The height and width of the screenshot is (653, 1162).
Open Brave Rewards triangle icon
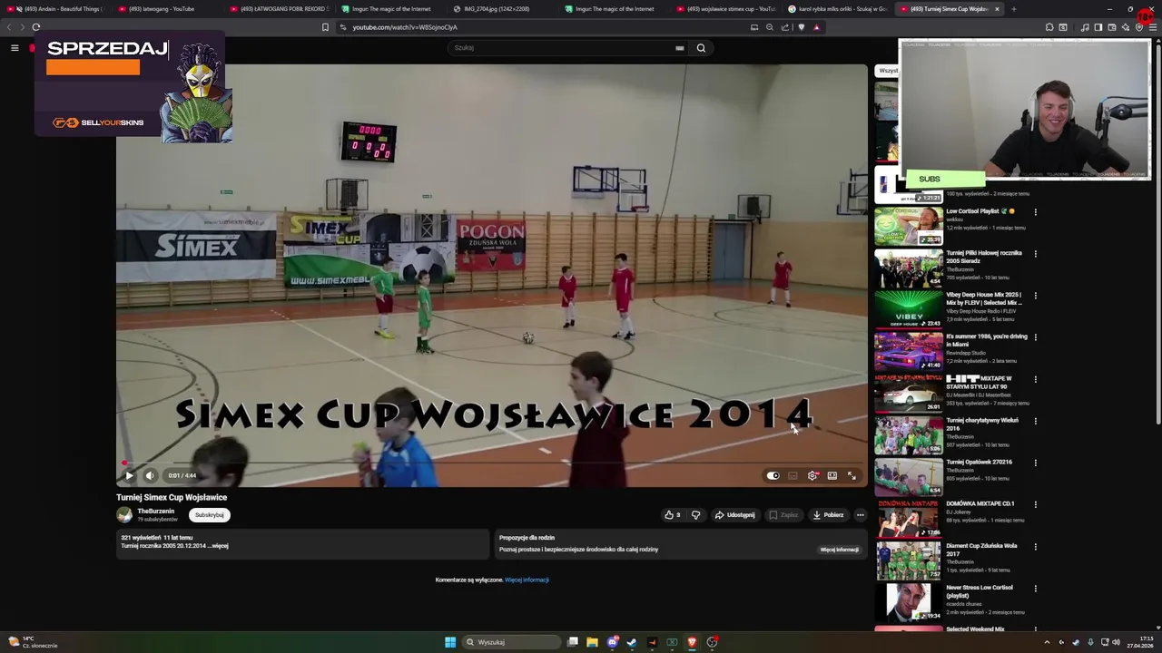click(816, 27)
